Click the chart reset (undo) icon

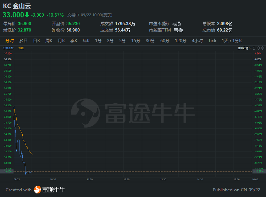point(254,48)
